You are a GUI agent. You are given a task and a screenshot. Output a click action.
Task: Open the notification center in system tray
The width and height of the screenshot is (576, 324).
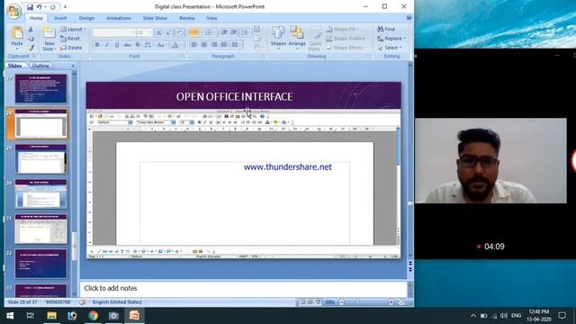pyautogui.click(x=562, y=315)
